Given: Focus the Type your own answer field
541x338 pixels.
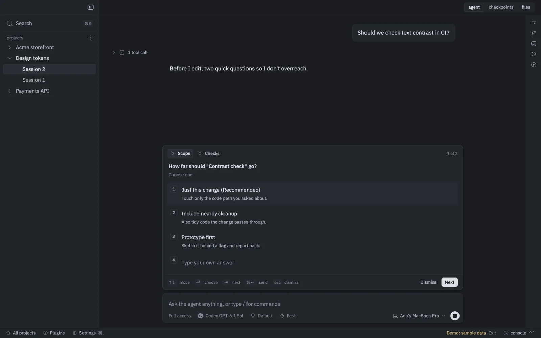Looking at the screenshot, I should [x=312, y=263].
